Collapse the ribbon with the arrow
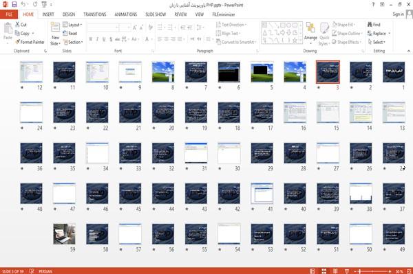 point(409,51)
